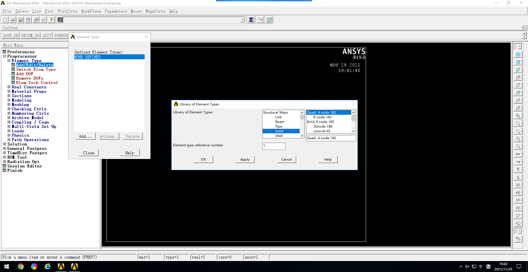Expand the Meshing section in Main Menu
The image size is (528, 272).
click(9, 105)
